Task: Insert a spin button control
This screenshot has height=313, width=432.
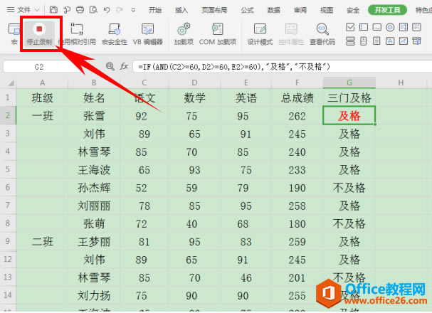Action: [364, 41]
